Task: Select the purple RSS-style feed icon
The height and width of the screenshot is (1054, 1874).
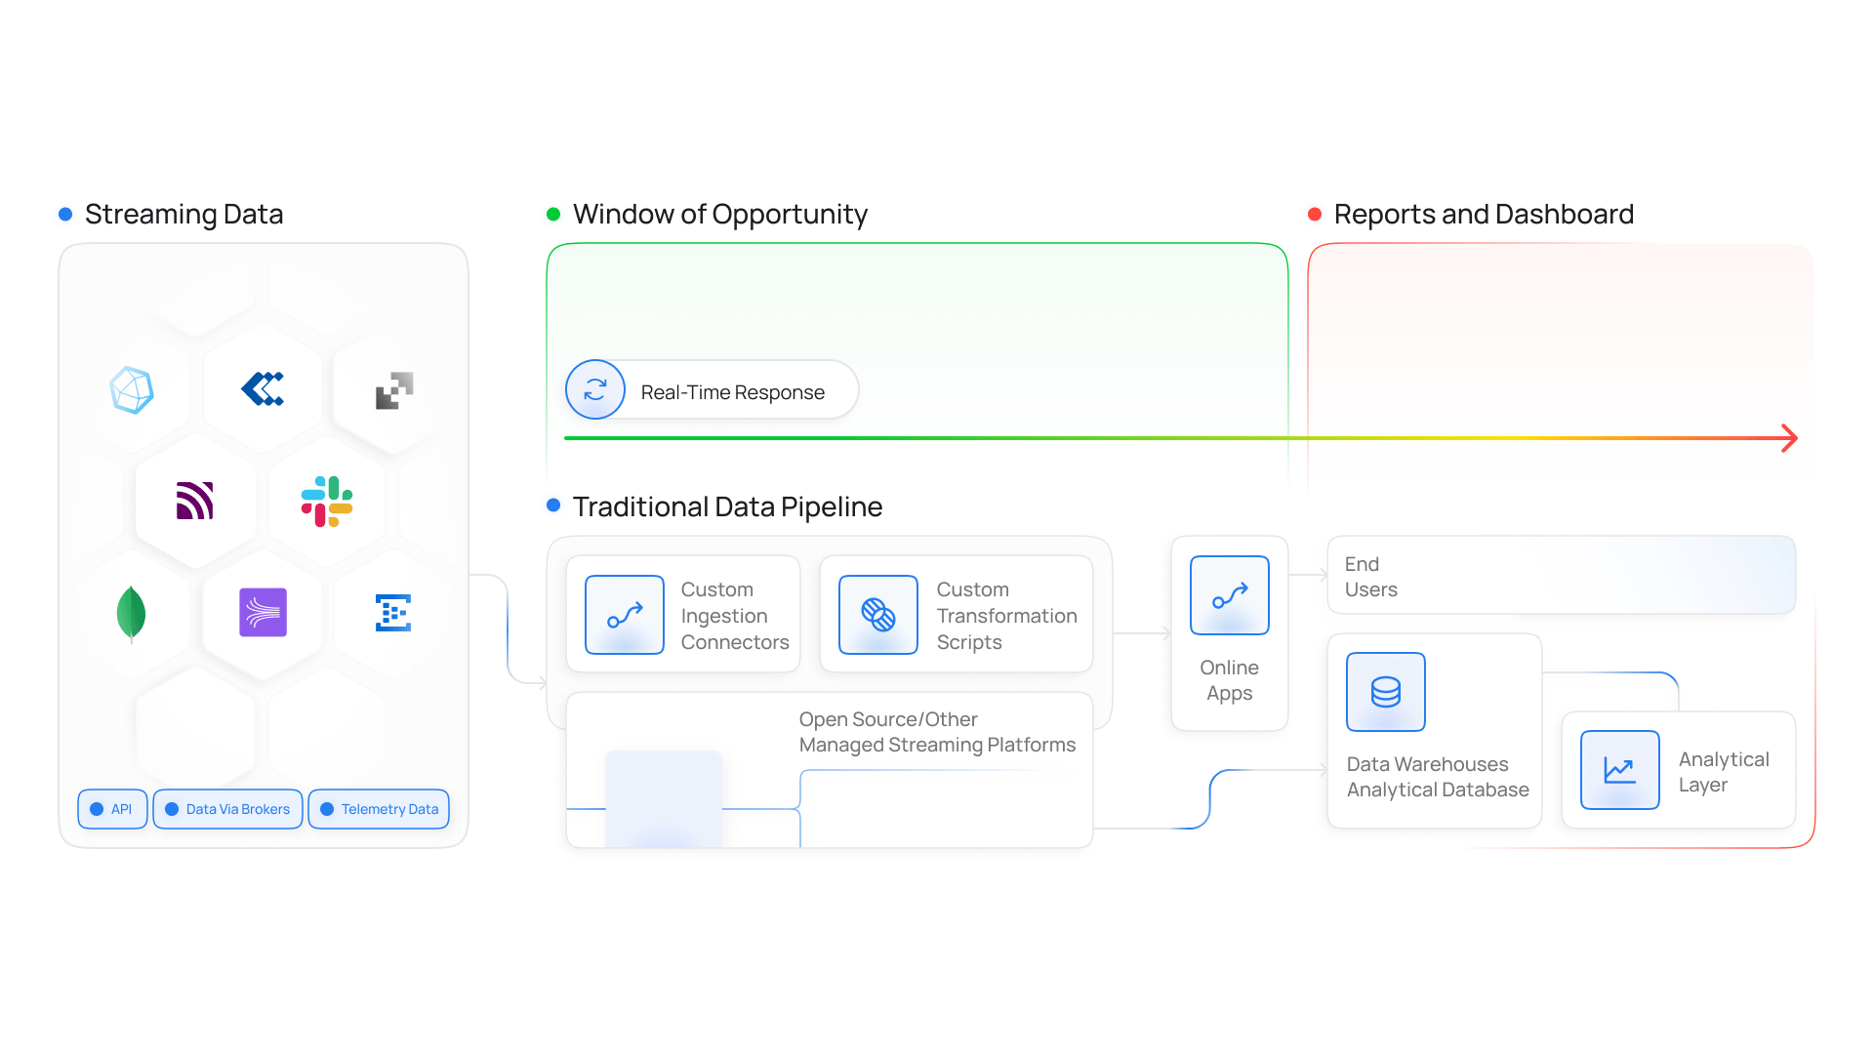Action: [194, 501]
